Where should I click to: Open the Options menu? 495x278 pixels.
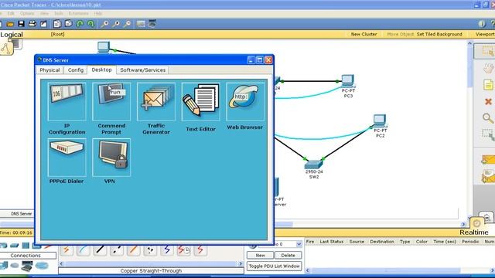pyautogui.click(x=27, y=14)
